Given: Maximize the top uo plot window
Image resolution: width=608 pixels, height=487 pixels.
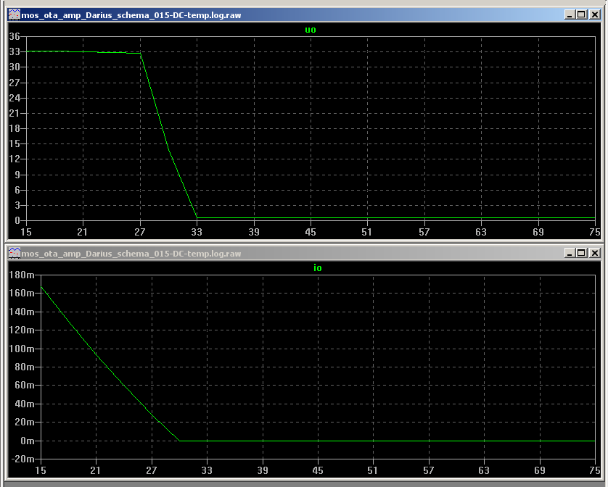Looking at the screenshot, I should [x=581, y=14].
